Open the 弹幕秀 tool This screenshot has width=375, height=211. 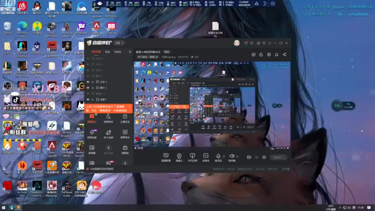(125, 150)
